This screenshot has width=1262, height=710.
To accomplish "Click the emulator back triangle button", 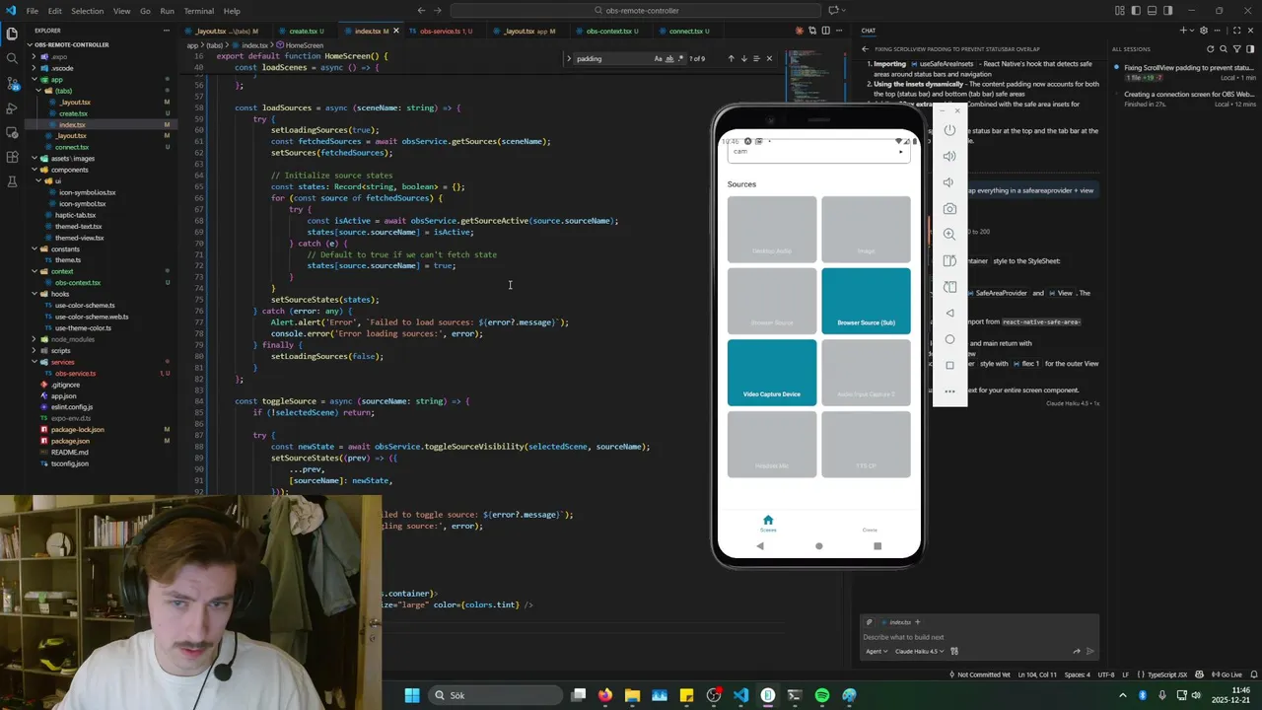I will point(949,313).
